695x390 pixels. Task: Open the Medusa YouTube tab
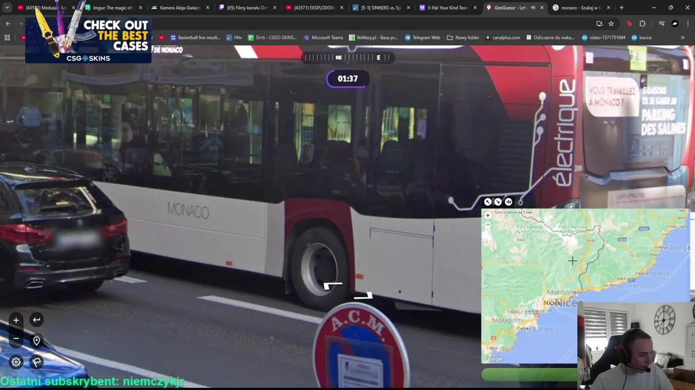pyautogui.click(x=46, y=8)
